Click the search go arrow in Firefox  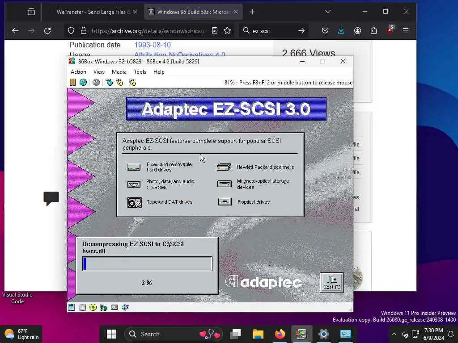[x=301, y=31]
